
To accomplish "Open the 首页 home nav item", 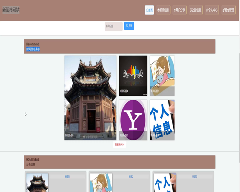I will [149, 10].
